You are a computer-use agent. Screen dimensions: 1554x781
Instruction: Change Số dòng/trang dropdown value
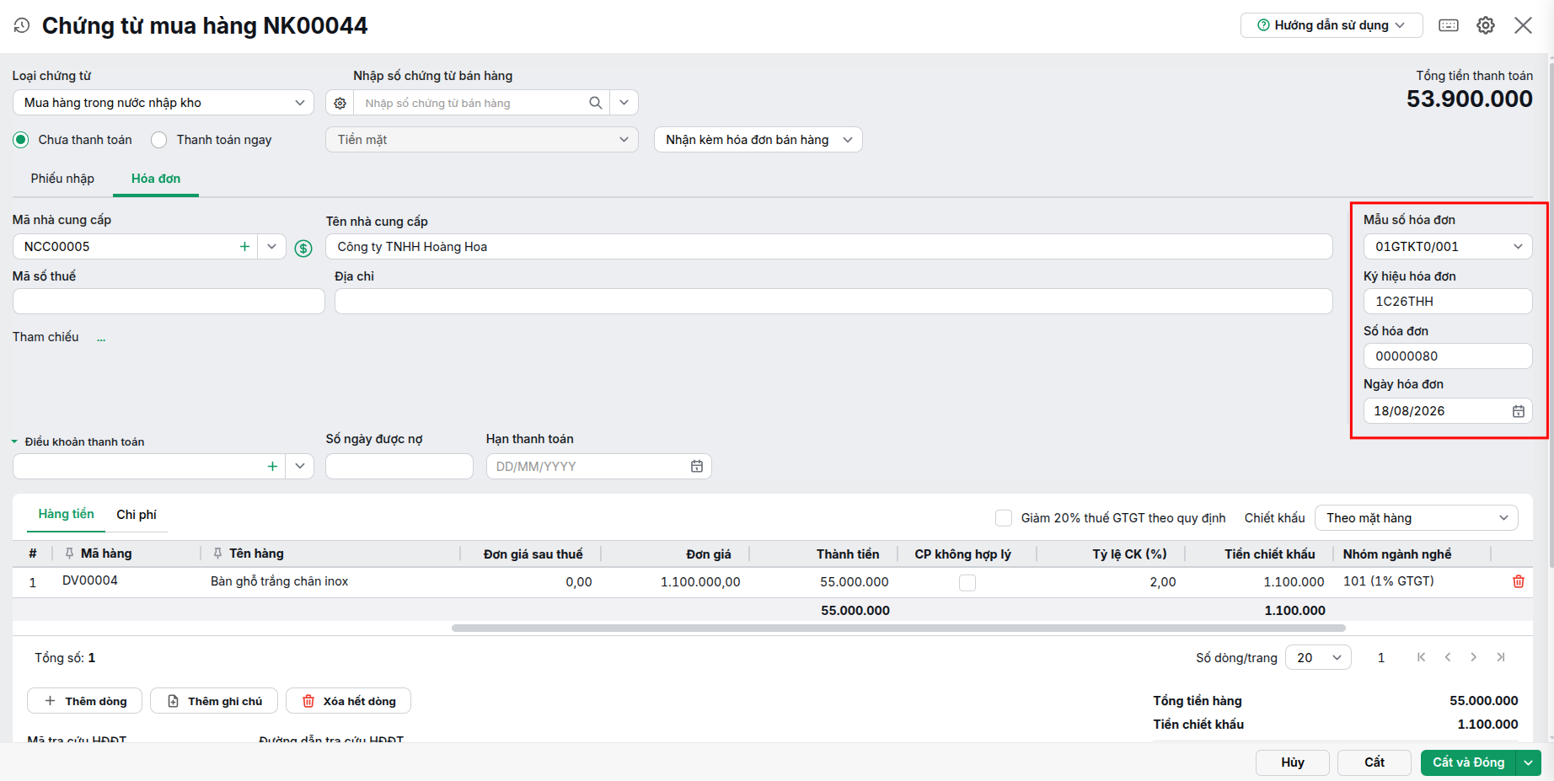click(x=1318, y=658)
